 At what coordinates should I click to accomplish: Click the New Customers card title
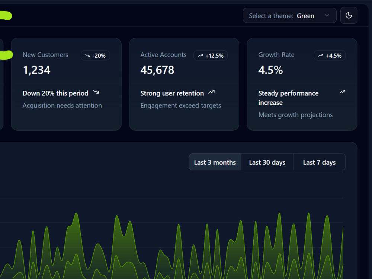click(x=45, y=55)
